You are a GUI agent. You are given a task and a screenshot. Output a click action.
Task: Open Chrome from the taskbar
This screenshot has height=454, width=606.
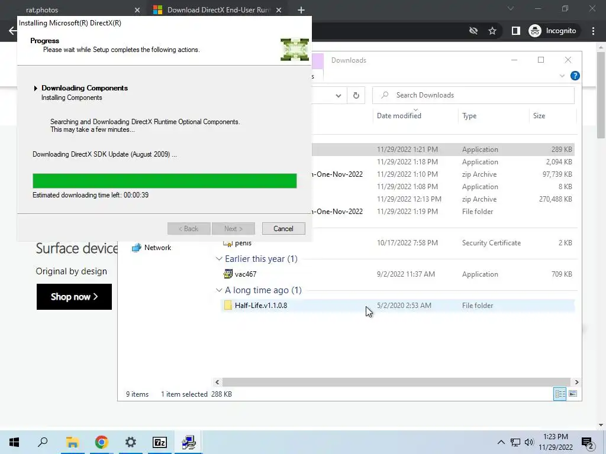[101, 442]
